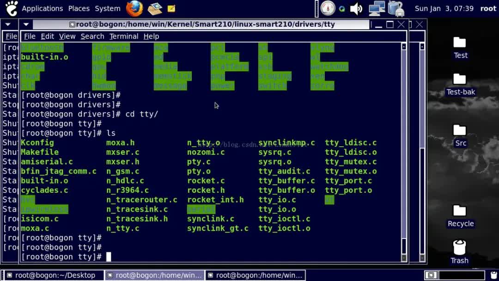
Task: Open the Trash icon on the desktop
Action: (x=459, y=250)
